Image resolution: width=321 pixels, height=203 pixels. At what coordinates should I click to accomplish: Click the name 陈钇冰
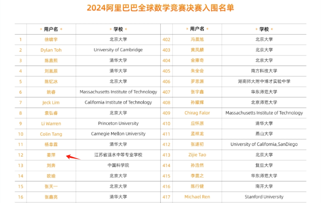click(51, 81)
